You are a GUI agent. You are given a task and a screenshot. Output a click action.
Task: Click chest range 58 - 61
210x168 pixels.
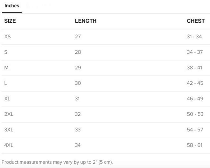click(195, 145)
